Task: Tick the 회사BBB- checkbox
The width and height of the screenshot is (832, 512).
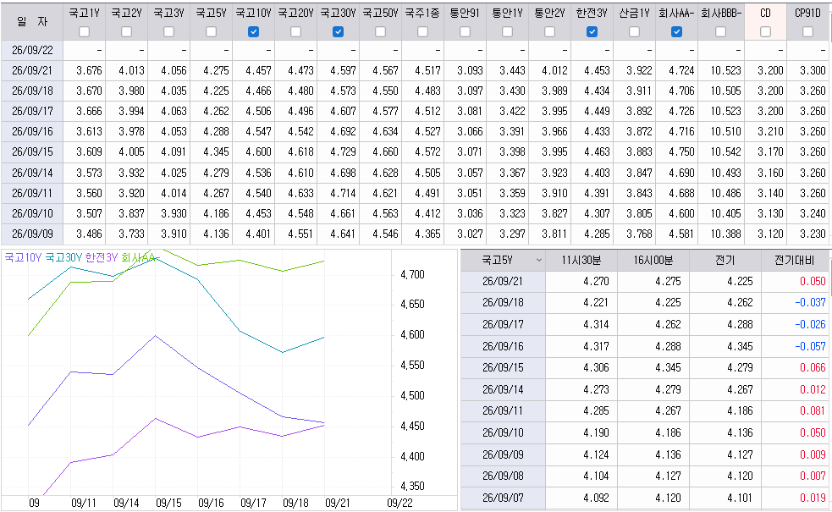Action: pyautogui.click(x=720, y=32)
